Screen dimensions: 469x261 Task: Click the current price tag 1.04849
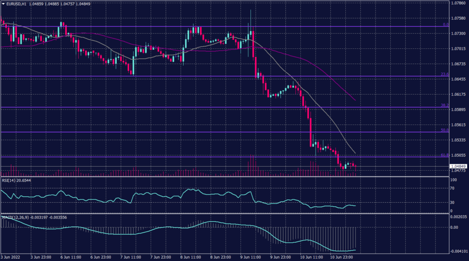click(x=458, y=166)
